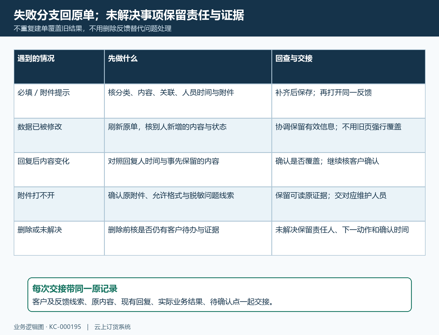Select the cell 数据已被修改
The height and width of the screenshot is (335, 439).
coord(59,135)
